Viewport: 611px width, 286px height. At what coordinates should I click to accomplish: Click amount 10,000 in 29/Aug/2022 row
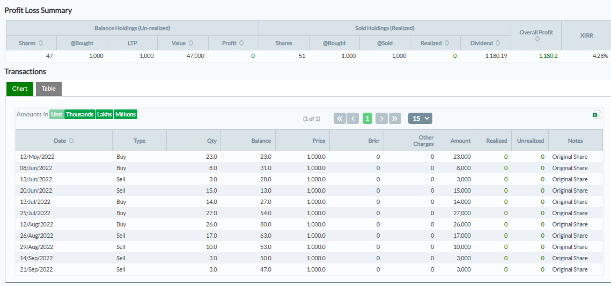pos(462,247)
